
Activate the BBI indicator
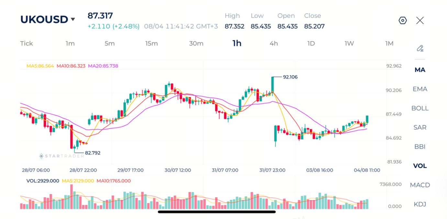(420, 146)
